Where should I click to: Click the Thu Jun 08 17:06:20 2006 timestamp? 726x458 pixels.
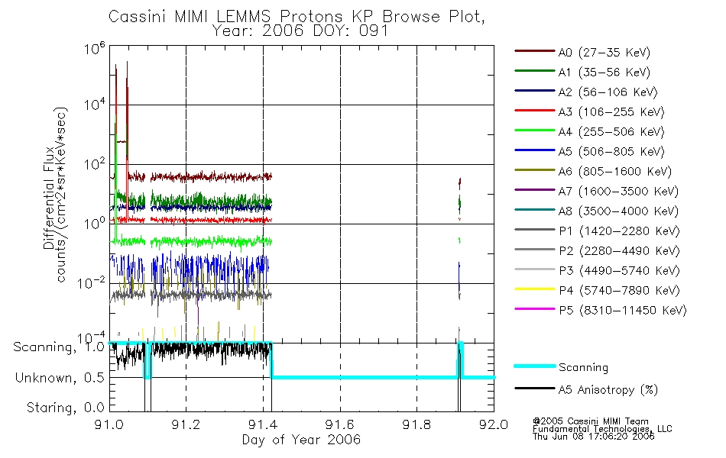(x=594, y=437)
